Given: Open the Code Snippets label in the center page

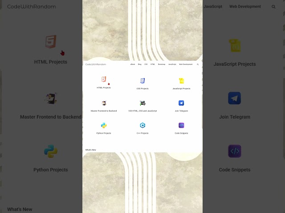Looking at the screenshot, I should [181, 133].
